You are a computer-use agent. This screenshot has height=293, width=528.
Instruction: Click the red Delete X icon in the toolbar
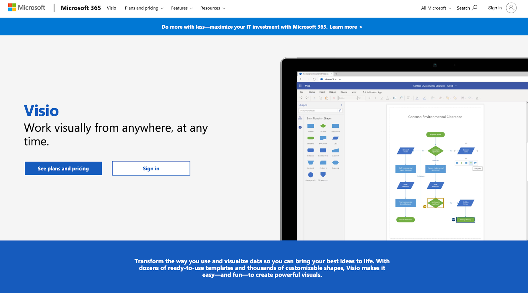pos(334,98)
